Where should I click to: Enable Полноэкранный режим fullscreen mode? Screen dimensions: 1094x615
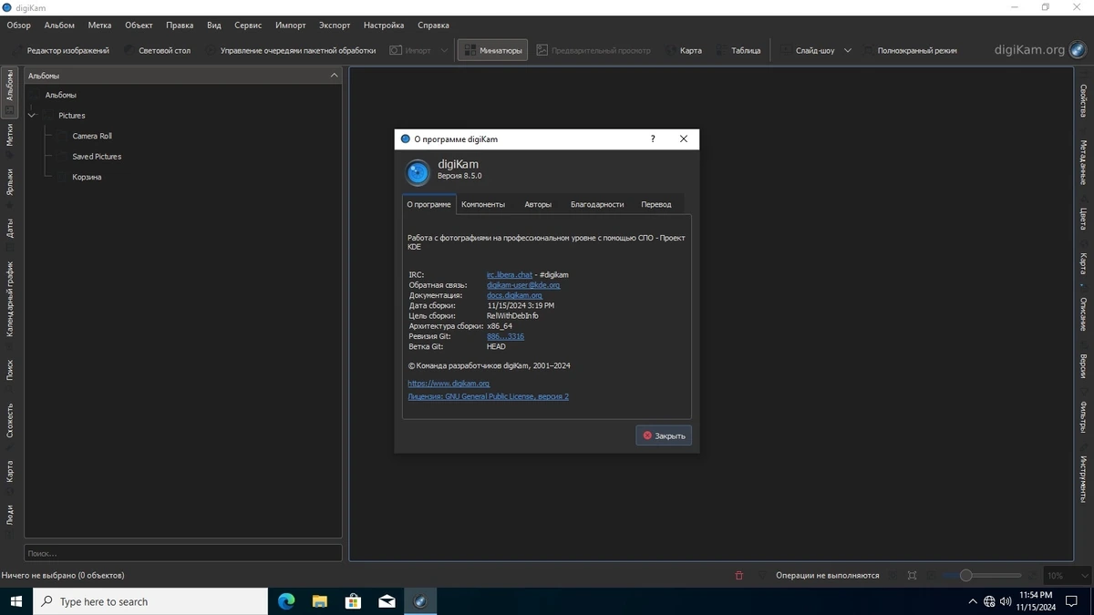909,51
